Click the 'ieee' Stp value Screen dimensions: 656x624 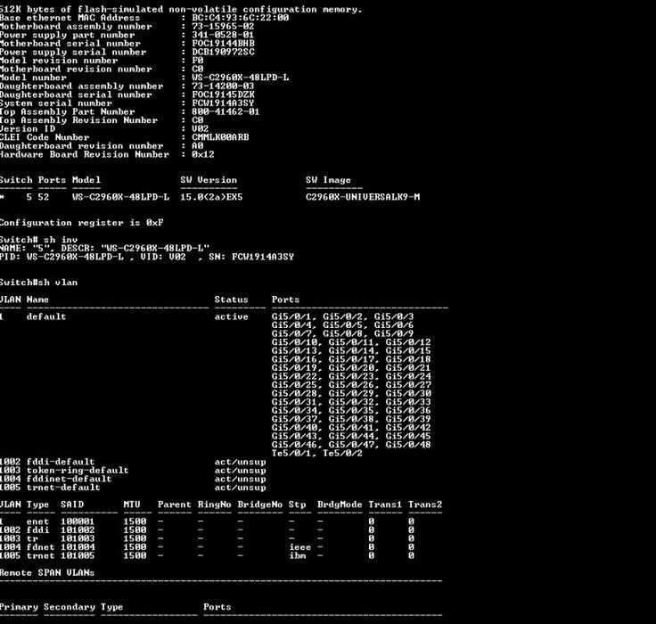click(x=300, y=547)
